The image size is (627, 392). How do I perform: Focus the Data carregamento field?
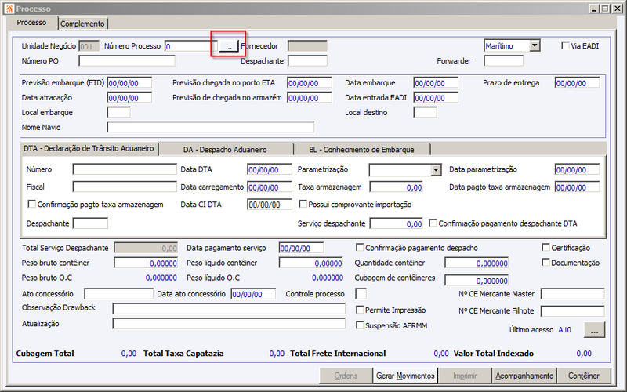pos(270,187)
